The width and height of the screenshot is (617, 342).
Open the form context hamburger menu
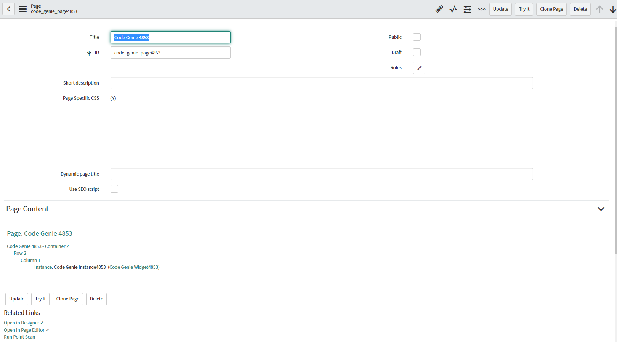(x=23, y=9)
